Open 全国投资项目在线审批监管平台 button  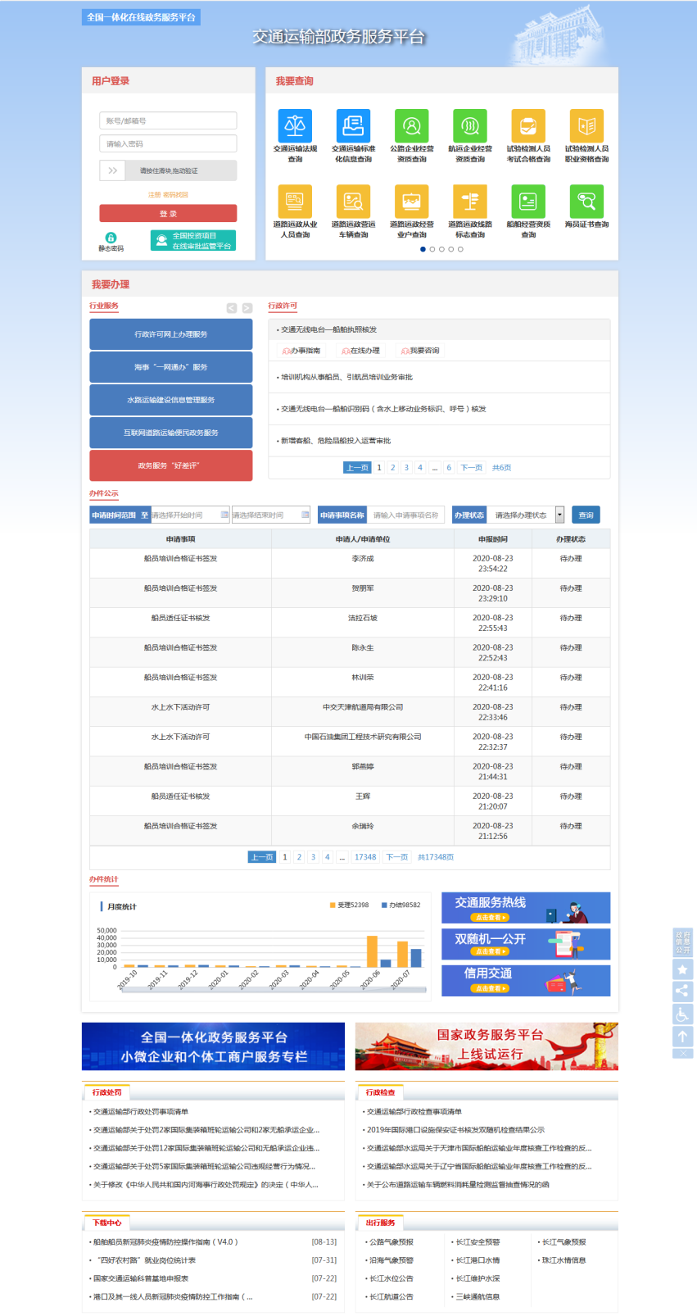click(193, 240)
